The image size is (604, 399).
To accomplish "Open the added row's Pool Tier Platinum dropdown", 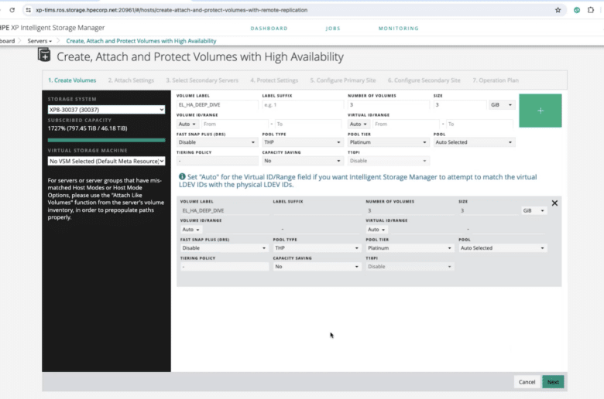I will click(410, 247).
